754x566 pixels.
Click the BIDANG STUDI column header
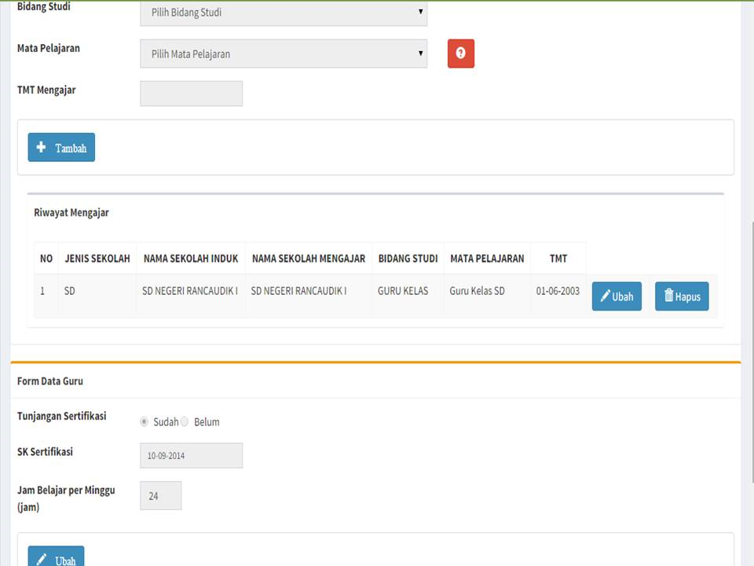(408, 259)
